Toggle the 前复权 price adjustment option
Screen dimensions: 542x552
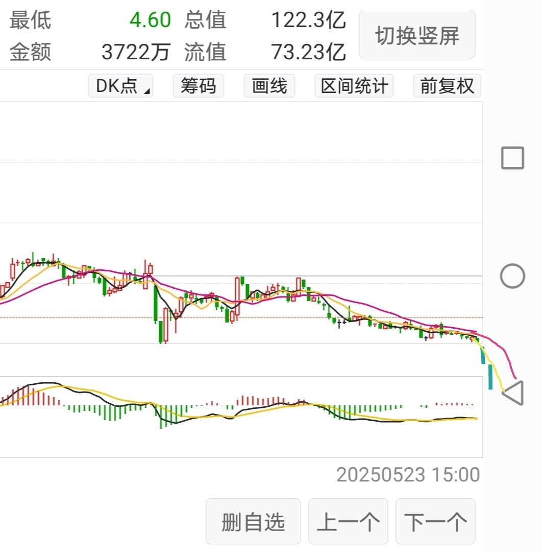click(x=447, y=85)
